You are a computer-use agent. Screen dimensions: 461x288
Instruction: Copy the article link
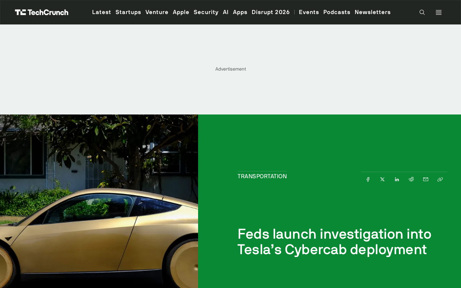coord(440,179)
